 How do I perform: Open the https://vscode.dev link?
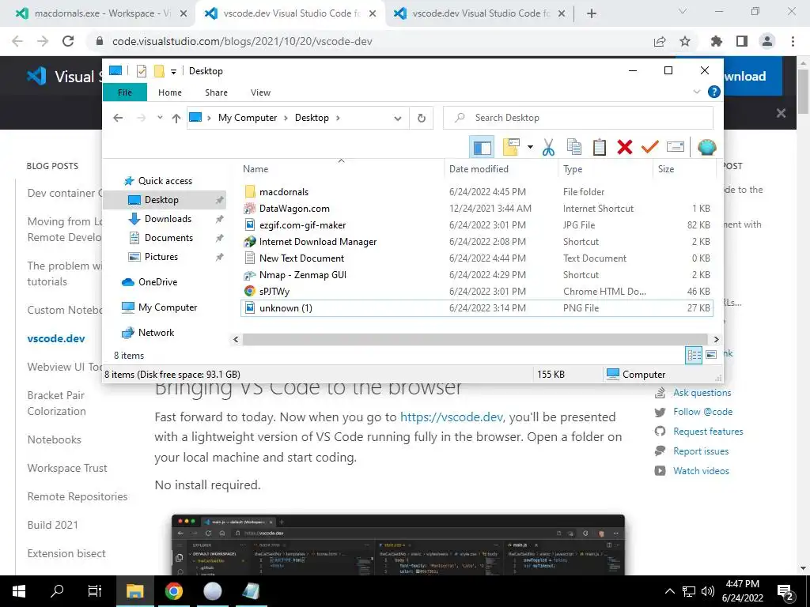click(x=451, y=417)
